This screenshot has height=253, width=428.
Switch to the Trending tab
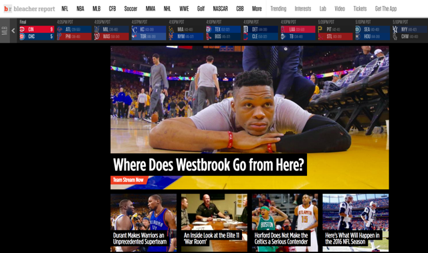pos(278,9)
